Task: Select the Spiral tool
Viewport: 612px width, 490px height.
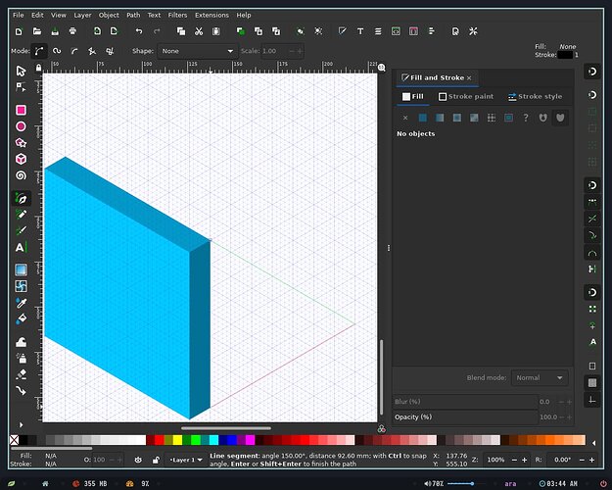Action: tap(22, 175)
